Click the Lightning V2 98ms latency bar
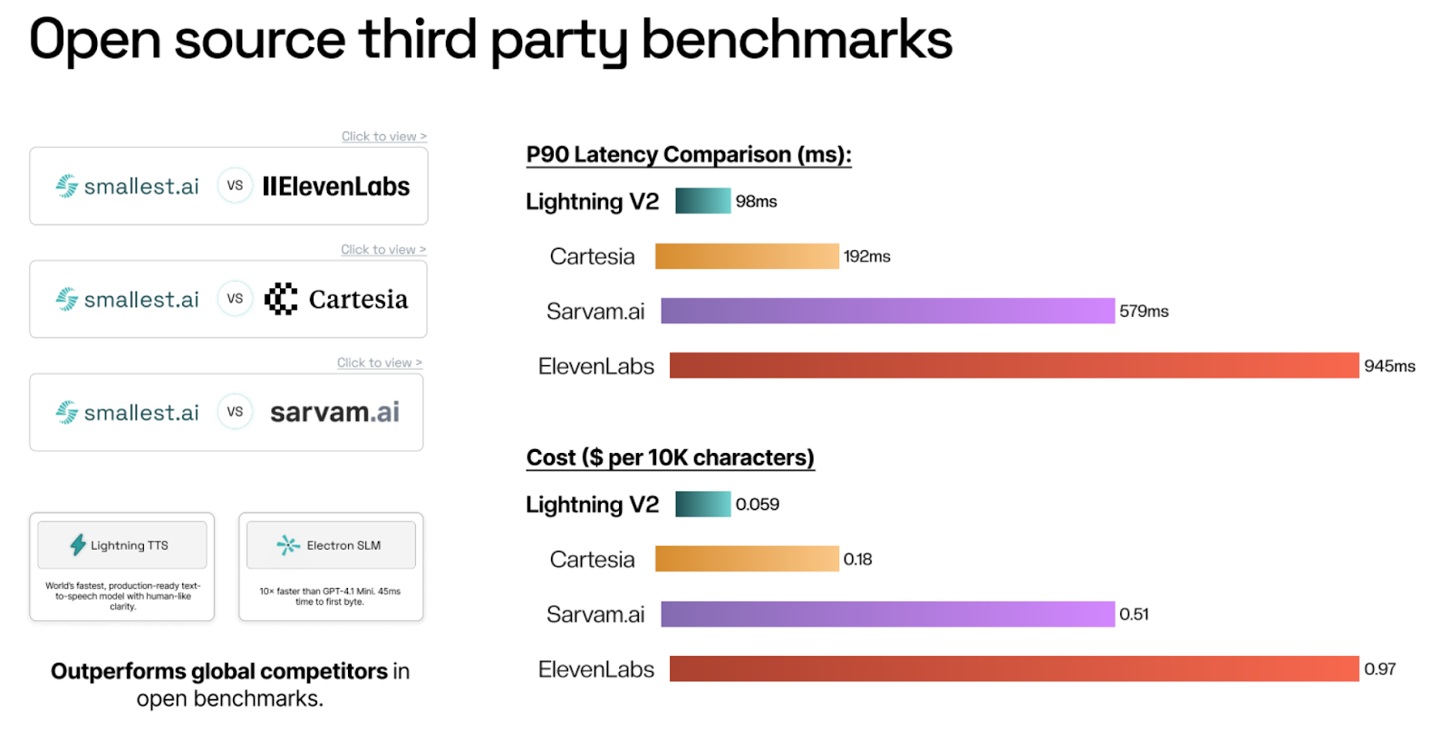The height and width of the screenshot is (740, 1450). (x=703, y=201)
